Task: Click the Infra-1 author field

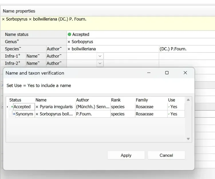Action: pyautogui.click(x=187, y=56)
